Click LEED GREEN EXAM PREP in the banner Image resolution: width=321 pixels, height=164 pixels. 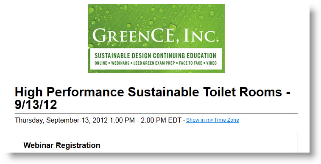pyautogui.click(x=154, y=63)
